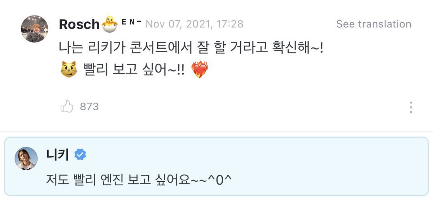Viewport: 433px width, 208px height.
Task: Open the three-dot more options menu
Action: (x=411, y=107)
